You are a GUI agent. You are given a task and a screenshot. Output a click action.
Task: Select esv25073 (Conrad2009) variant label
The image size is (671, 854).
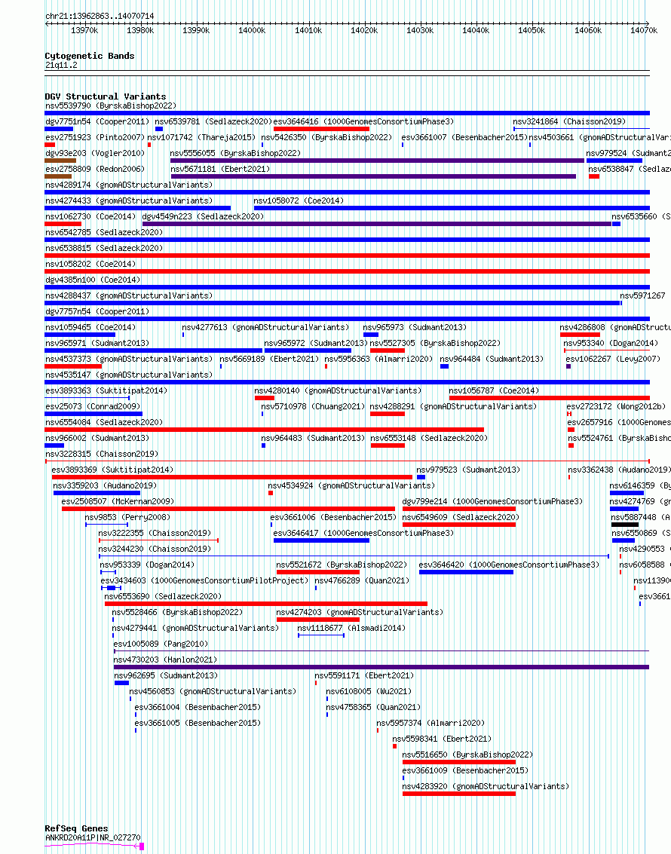pos(93,406)
